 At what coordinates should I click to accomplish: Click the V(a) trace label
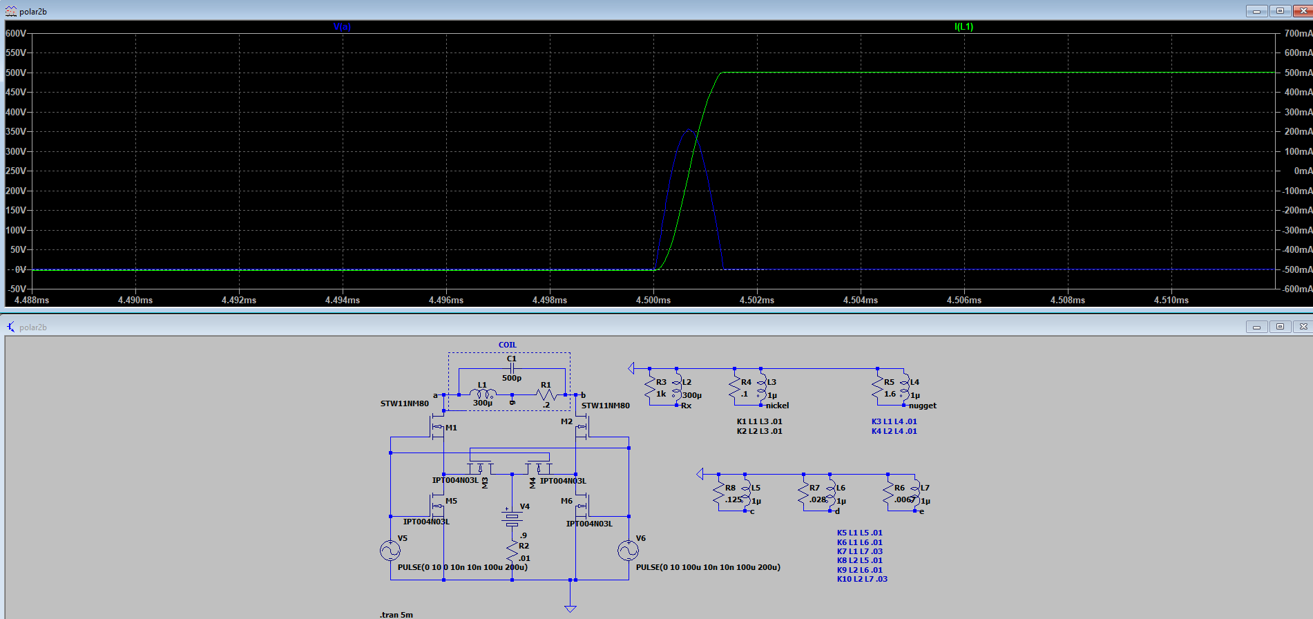342,27
